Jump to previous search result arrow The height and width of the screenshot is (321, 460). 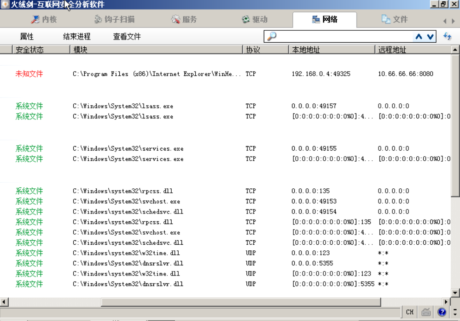click(x=419, y=37)
